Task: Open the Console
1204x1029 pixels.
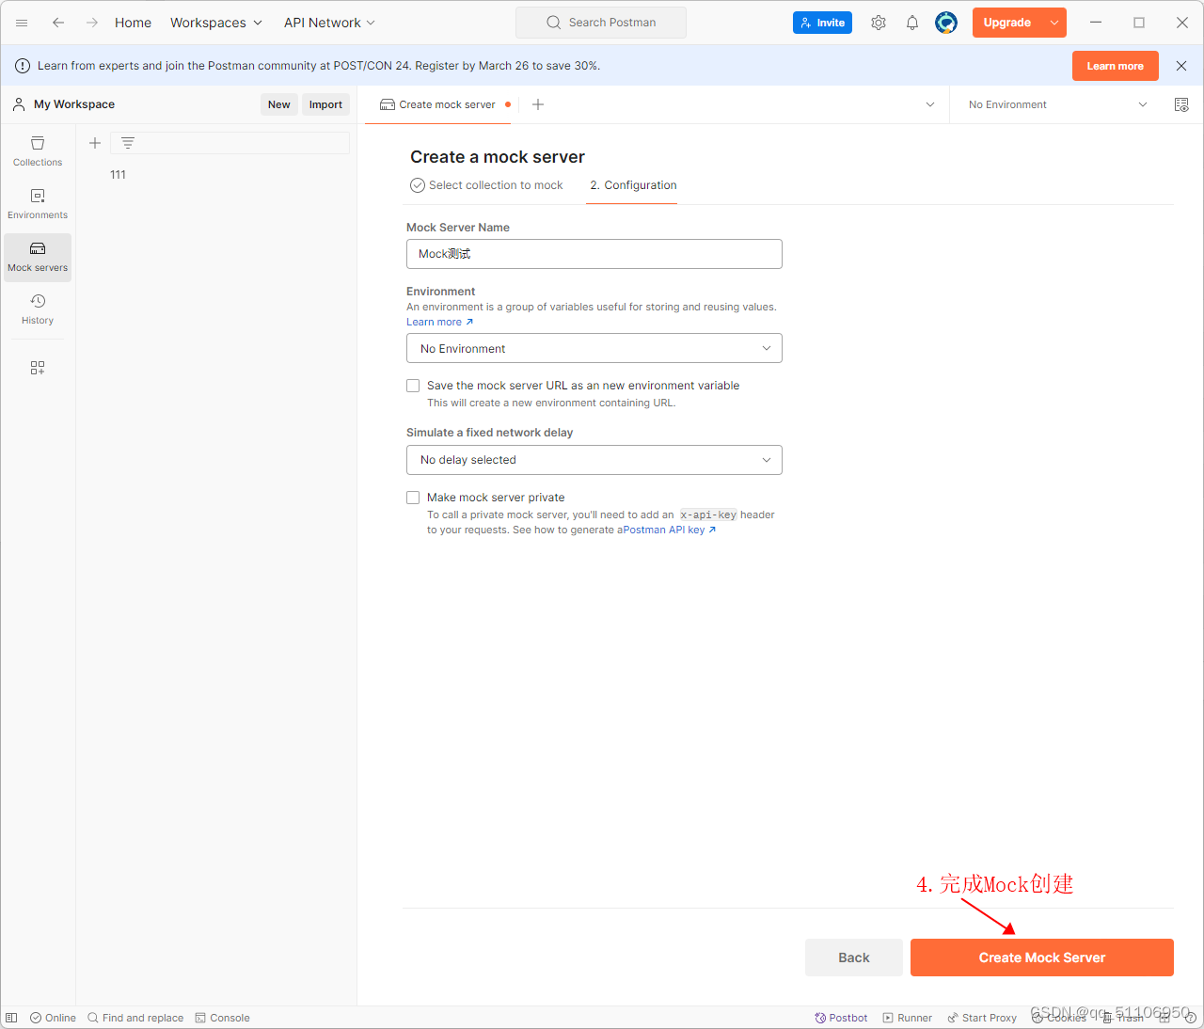Action: pos(222,1018)
